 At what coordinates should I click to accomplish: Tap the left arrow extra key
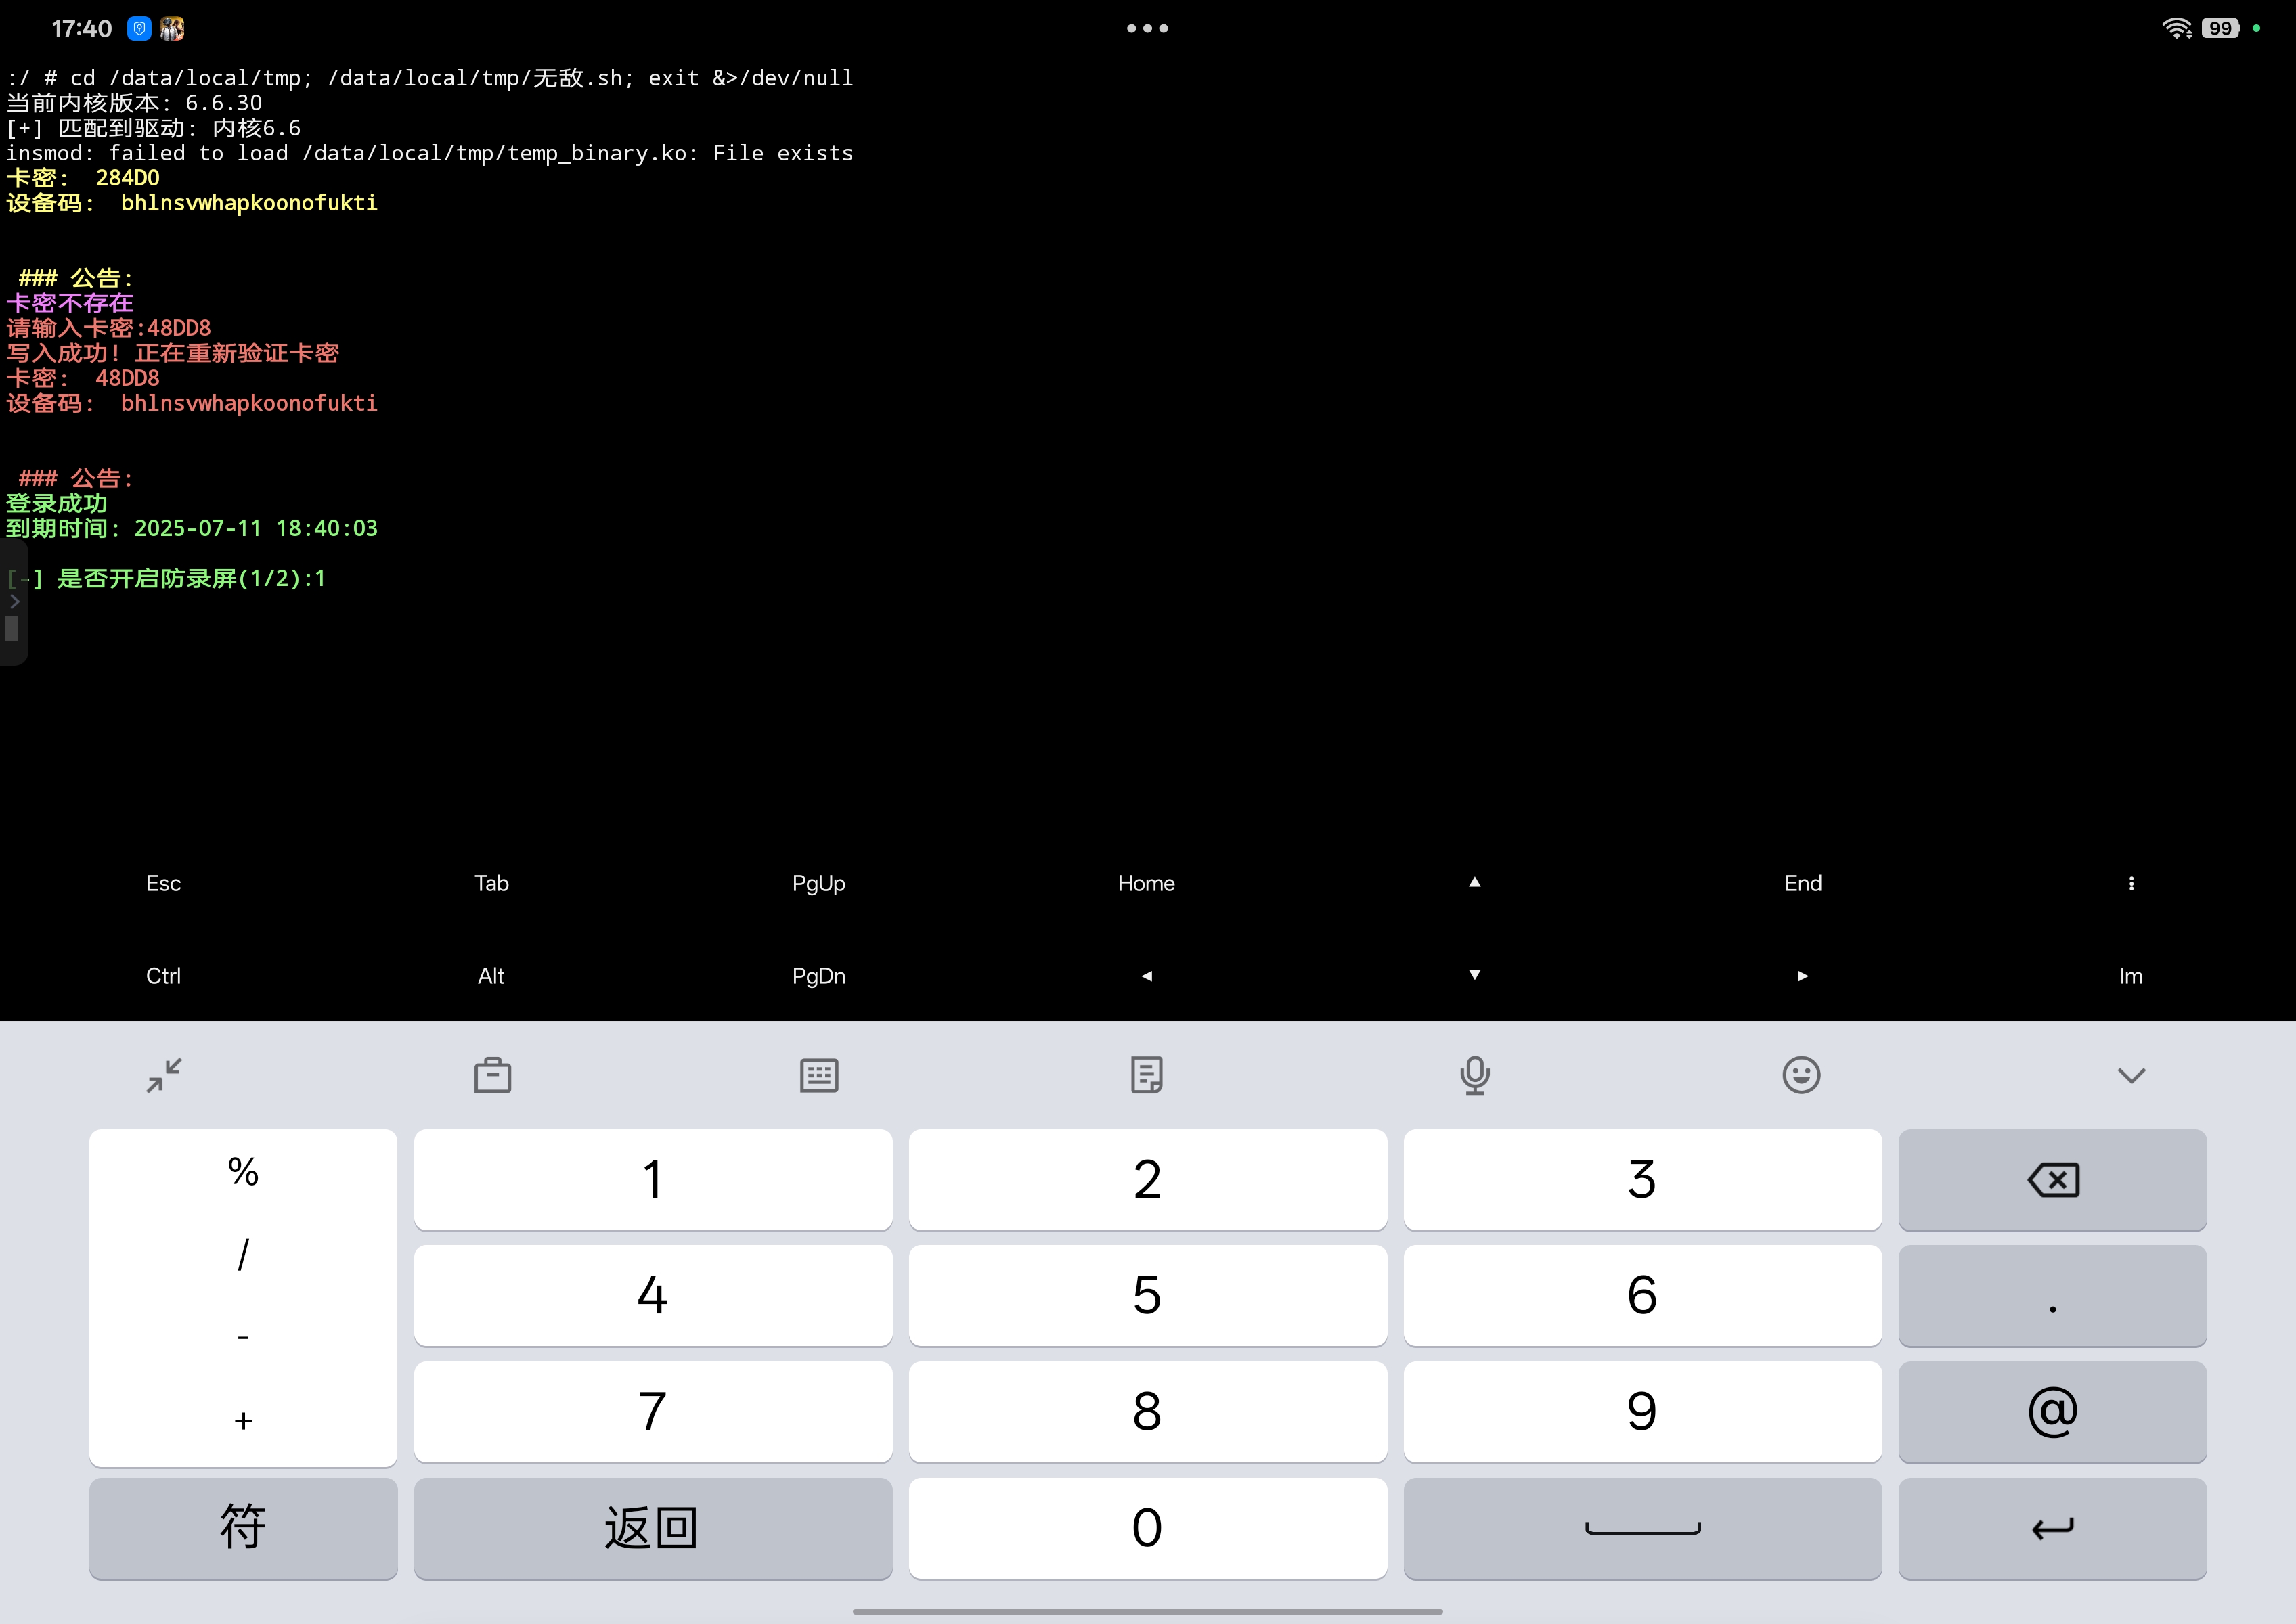coord(1147,976)
